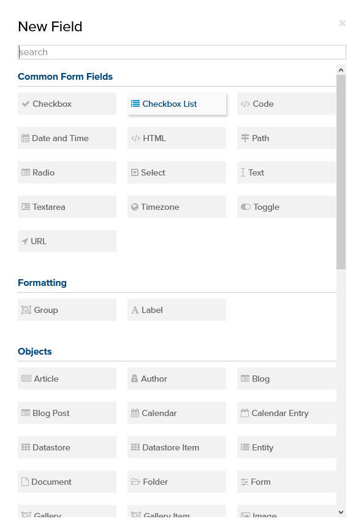This screenshot has width=364, height=532.
Task: Select the URL arrow field
Action: pyautogui.click(x=67, y=241)
